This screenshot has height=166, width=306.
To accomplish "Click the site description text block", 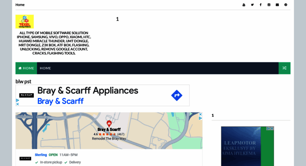I will tap(54, 43).
